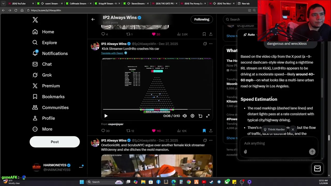Send Grok message arrow button
The width and height of the screenshot is (331, 186).
312,152
